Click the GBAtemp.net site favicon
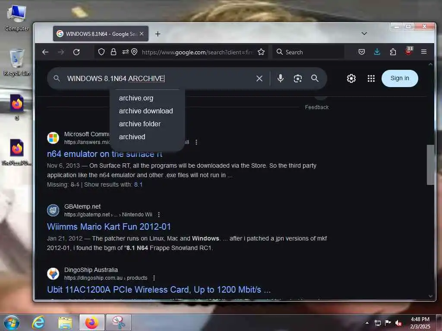 click(53, 210)
